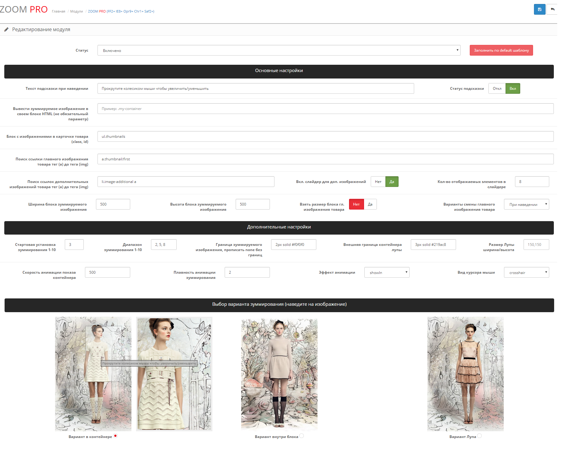The image size is (563, 471).
Task: Enable Да for main image block size
Action: [370, 204]
